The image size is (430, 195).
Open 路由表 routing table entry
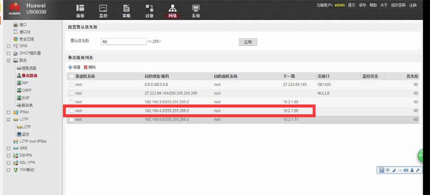tap(27, 105)
